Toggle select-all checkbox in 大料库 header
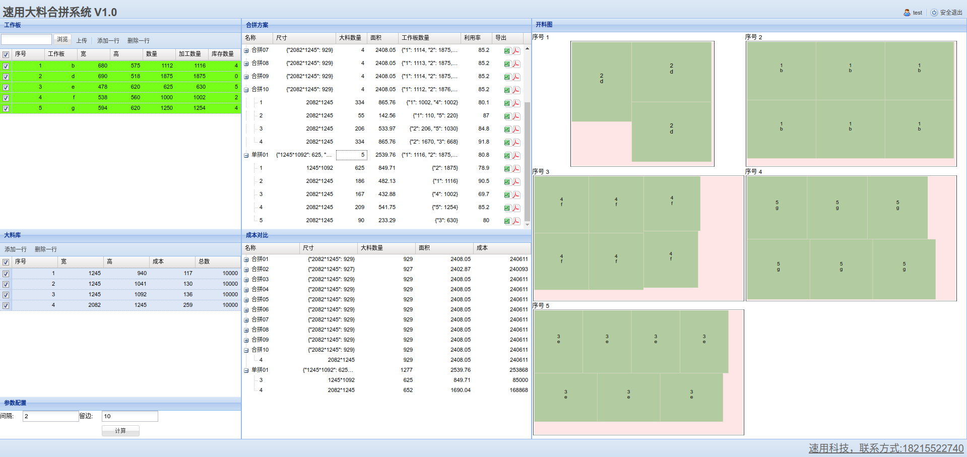 [x=6, y=262]
